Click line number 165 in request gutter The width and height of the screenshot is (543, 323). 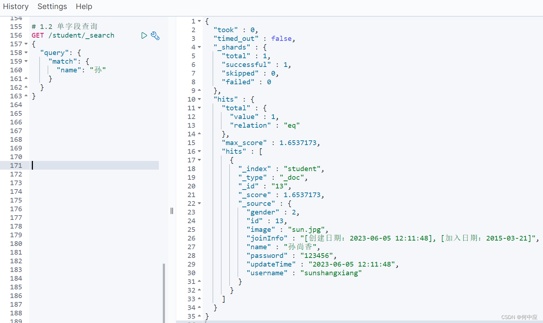16,114
